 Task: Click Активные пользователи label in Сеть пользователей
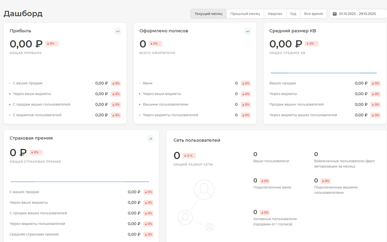click(x=275, y=219)
